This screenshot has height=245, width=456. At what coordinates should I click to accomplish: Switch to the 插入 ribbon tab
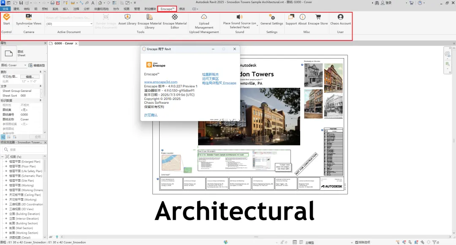coord(66,9)
